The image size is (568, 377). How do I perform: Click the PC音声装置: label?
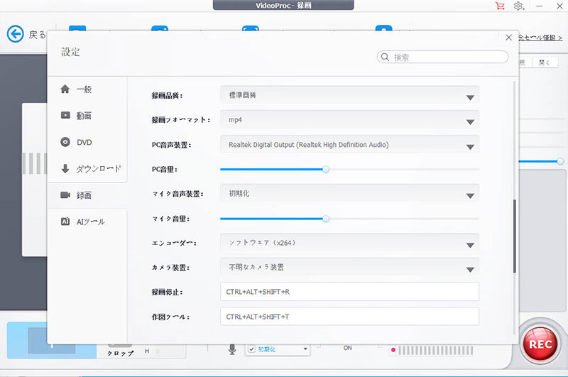[171, 145]
